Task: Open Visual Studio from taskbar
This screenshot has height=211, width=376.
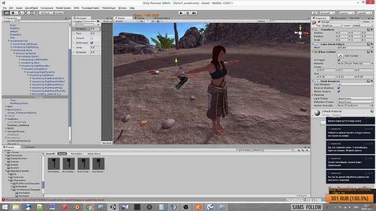Action: coord(125,207)
